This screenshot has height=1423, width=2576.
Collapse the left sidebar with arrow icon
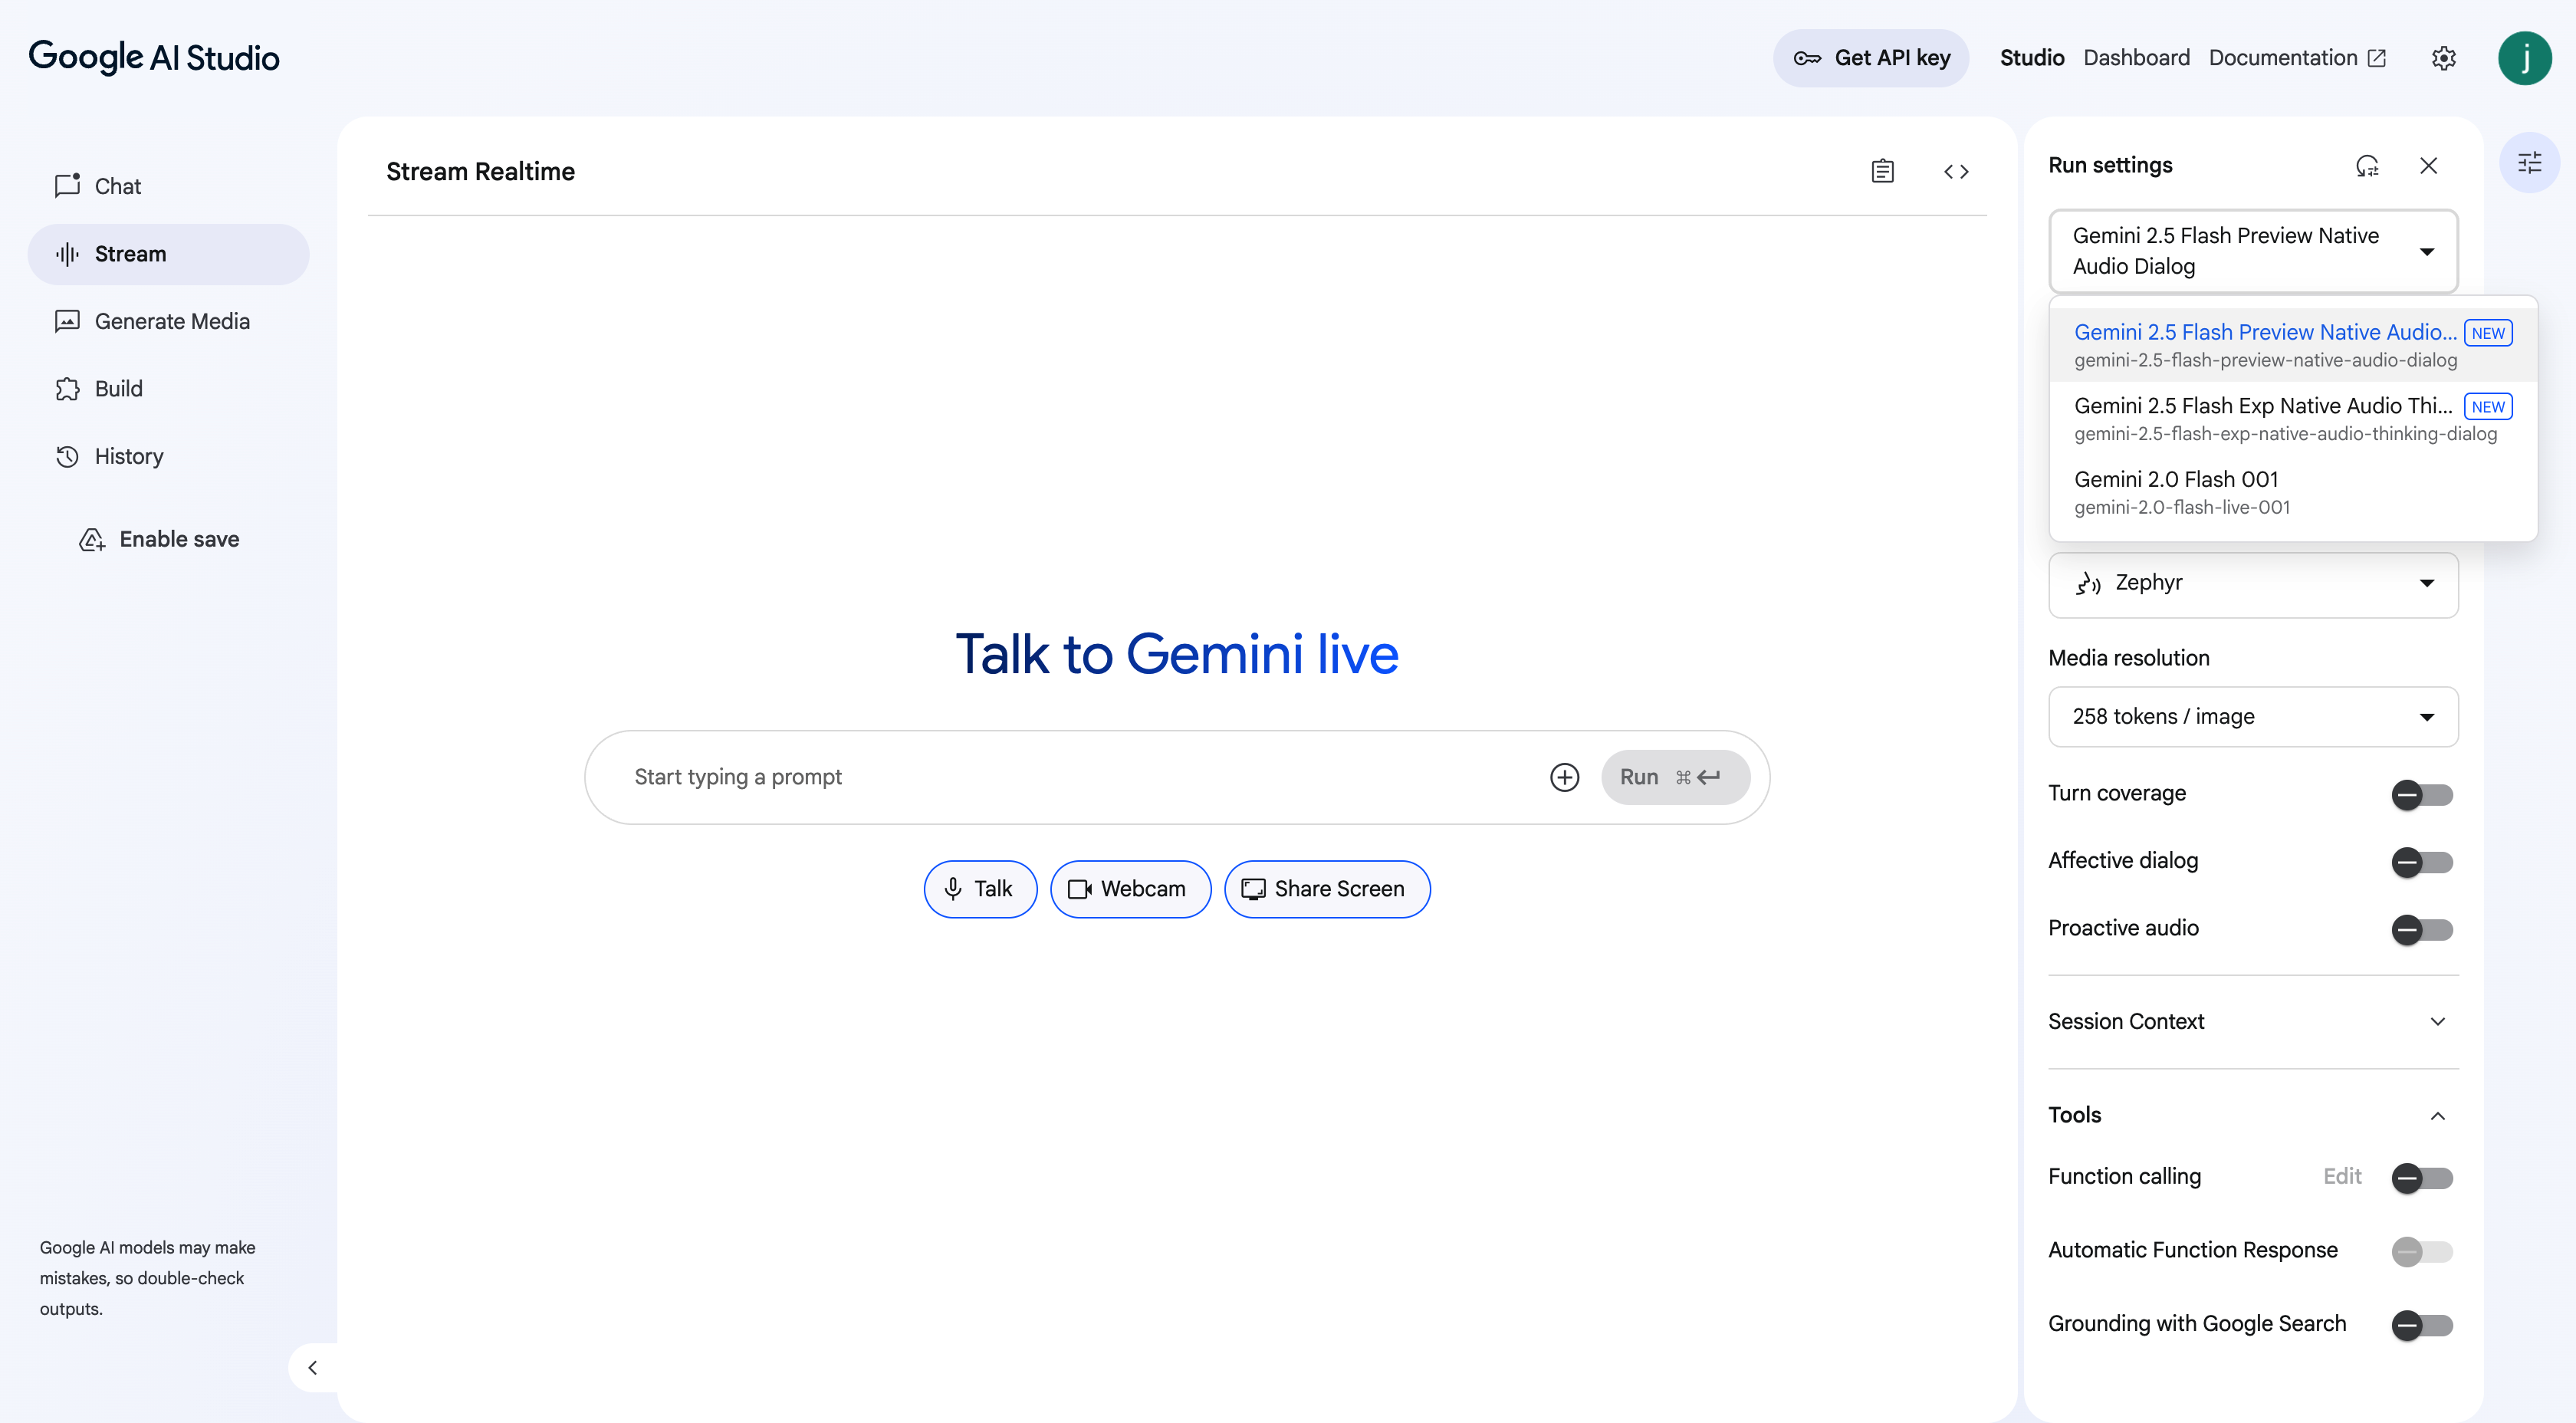(x=313, y=1367)
